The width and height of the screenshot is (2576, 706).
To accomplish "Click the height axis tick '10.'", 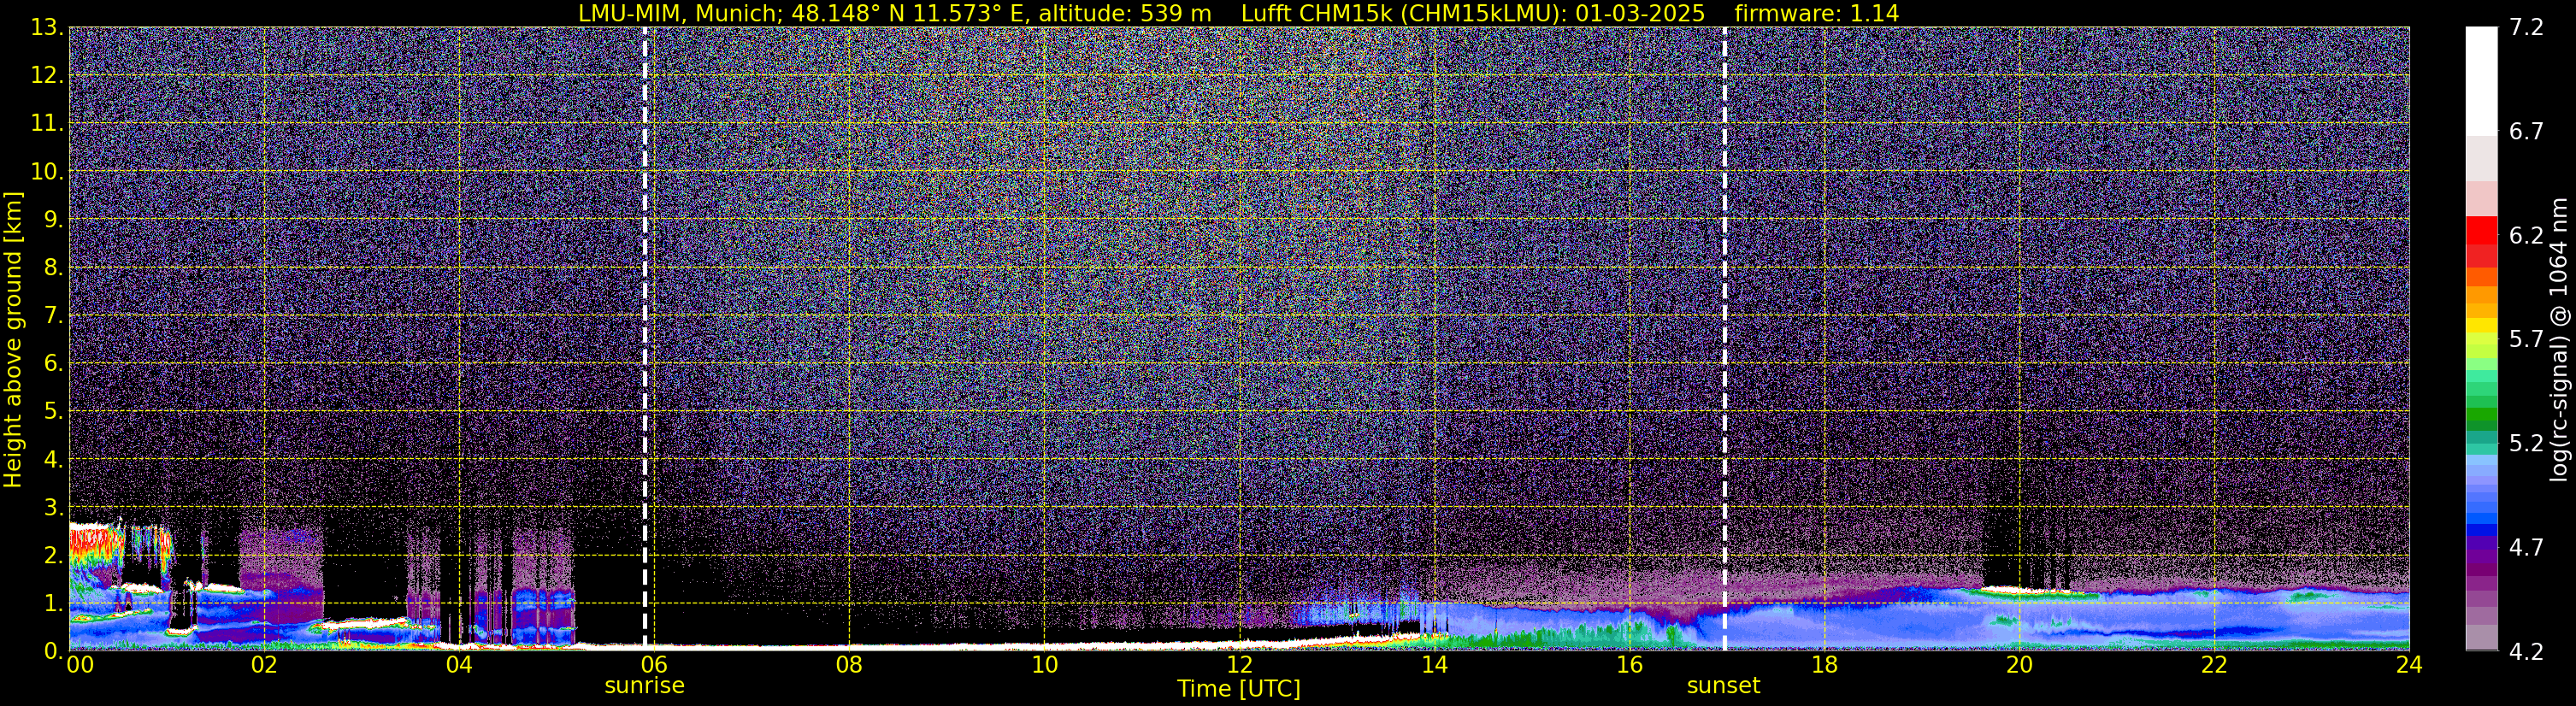I will click(47, 171).
